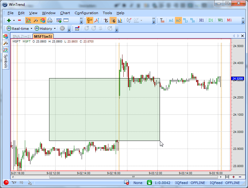Switch to H1 hourly timeframe
Screen dimensions: 248x188
click(x=201, y=20)
